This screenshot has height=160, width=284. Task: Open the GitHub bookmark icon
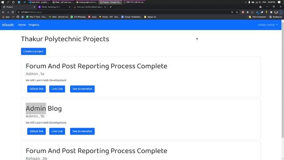(18, 17)
